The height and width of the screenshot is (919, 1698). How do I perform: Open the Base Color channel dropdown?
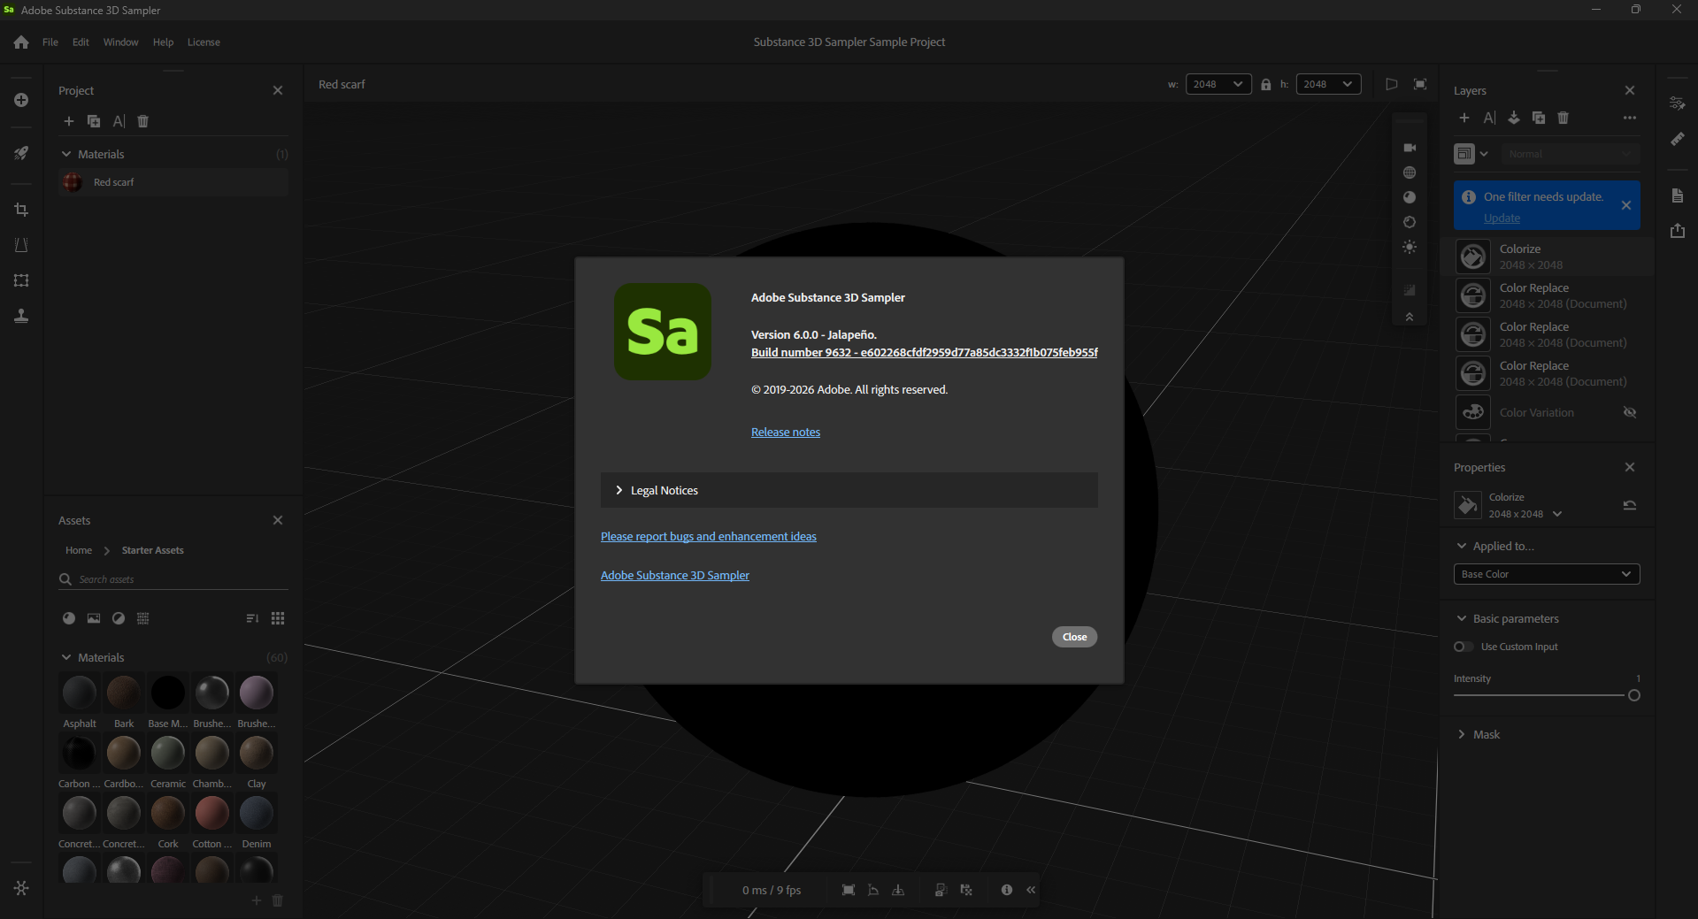(x=1547, y=574)
